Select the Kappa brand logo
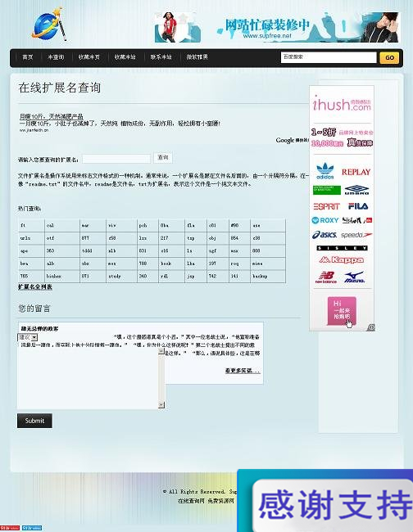Screen dimensions: 413x532 click(x=342, y=260)
